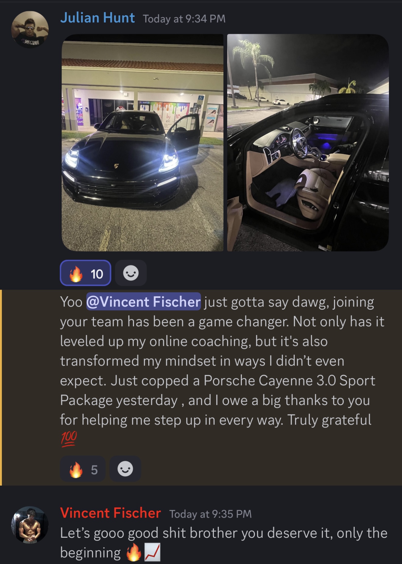Open the Porsche front exterior photo

(x=143, y=143)
